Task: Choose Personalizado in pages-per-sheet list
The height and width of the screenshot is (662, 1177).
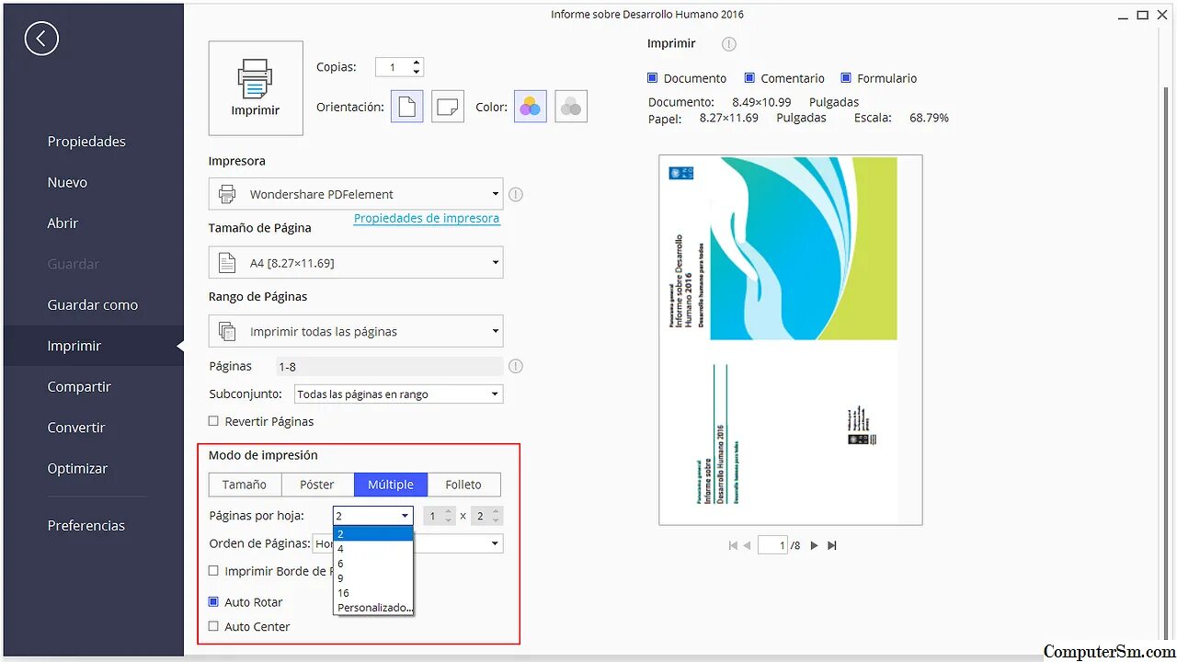Action: click(x=373, y=608)
